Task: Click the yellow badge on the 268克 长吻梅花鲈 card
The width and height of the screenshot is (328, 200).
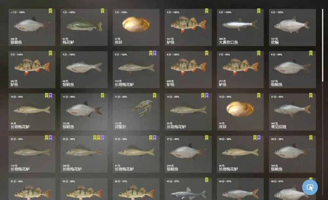Action: tap(98, 138)
